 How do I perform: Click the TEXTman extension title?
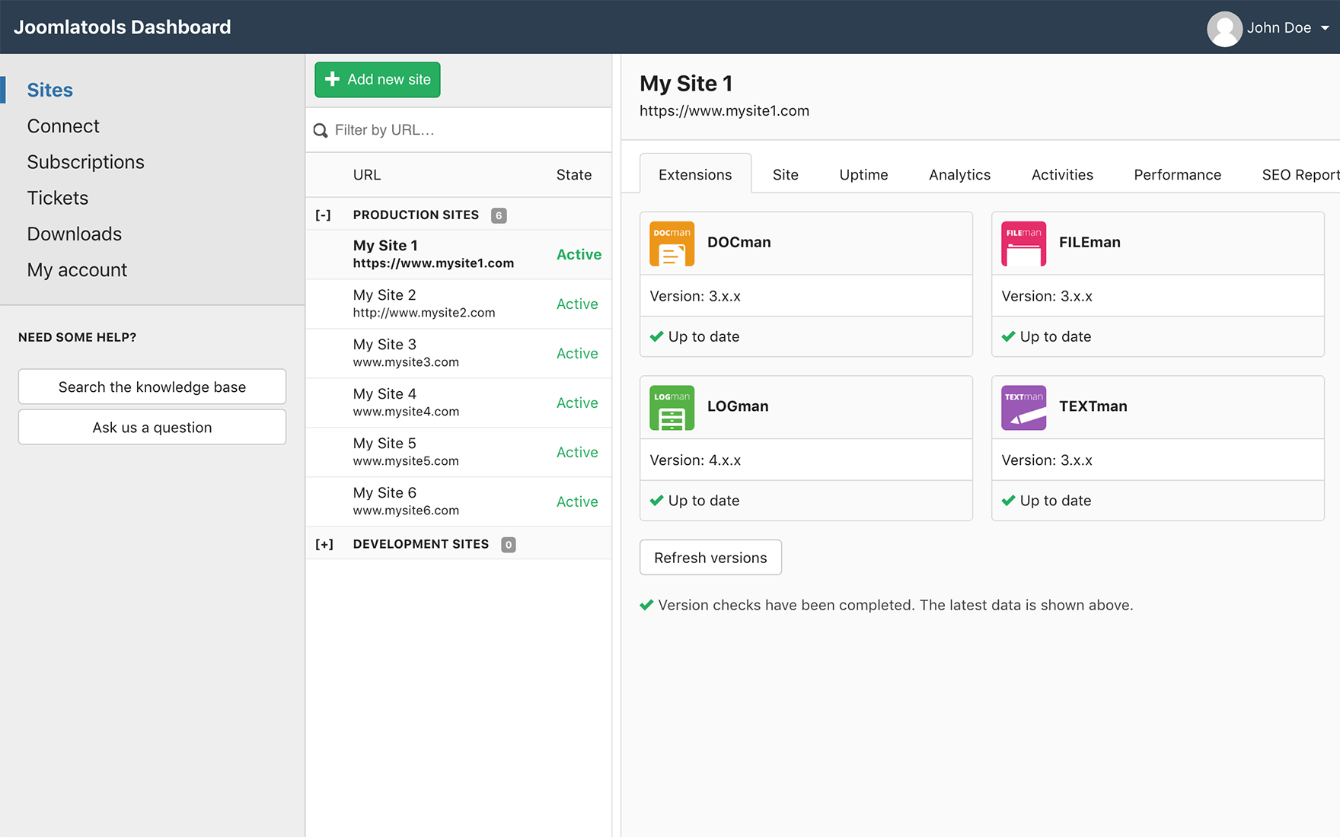[1093, 406]
